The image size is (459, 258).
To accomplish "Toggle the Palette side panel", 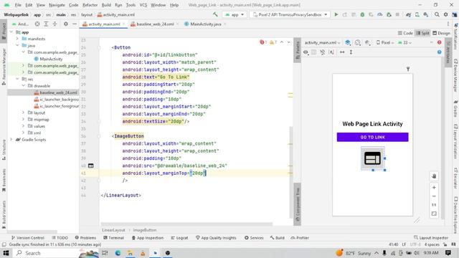I will tap(297, 50).
